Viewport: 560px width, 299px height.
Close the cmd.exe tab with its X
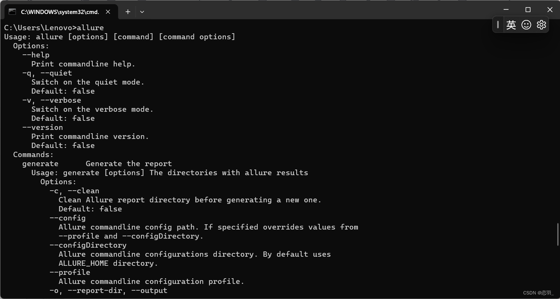pyautogui.click(x=108, y=12)
